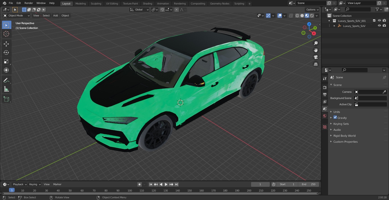Click the zoom magnifier viewport icon
Viewport: 389px width, 200px height.
[x=316, y=43]
